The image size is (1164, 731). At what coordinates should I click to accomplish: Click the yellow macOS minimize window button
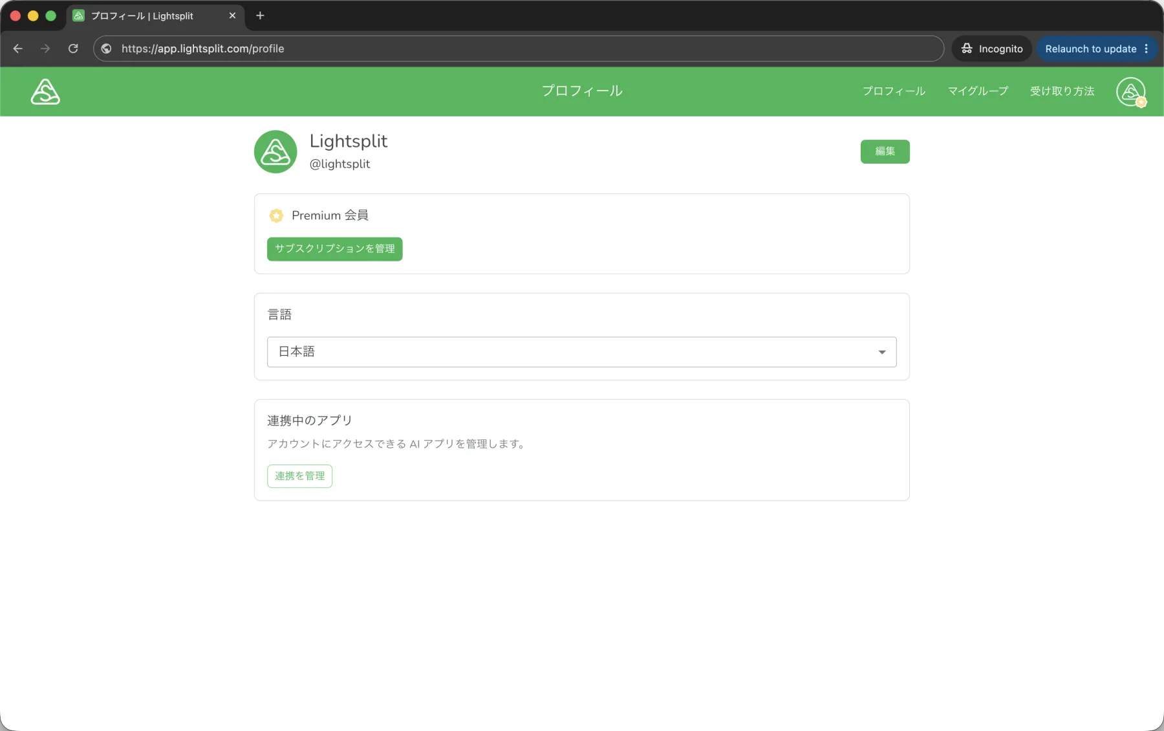(33, 16)
